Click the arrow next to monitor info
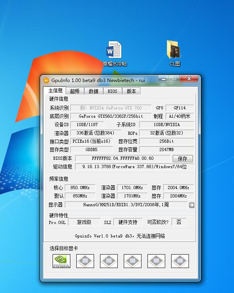The width and height of the screenshot is (234, 293). [x=192, y=205]
